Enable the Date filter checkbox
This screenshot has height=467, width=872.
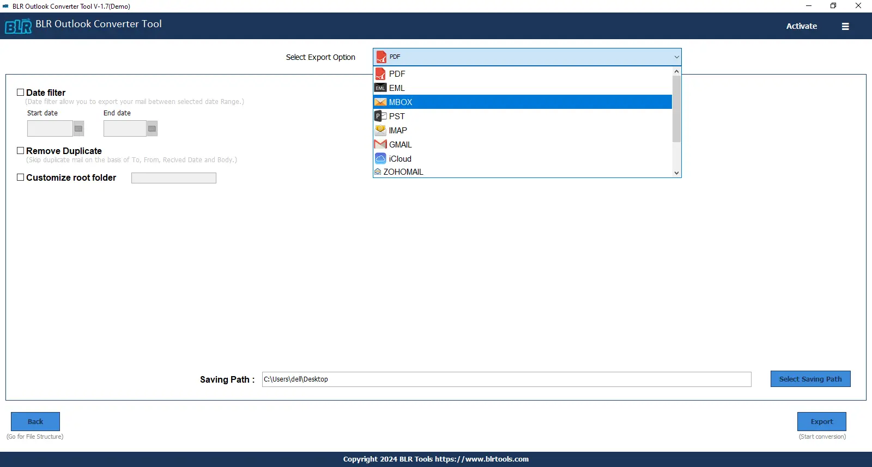(20, 93)
